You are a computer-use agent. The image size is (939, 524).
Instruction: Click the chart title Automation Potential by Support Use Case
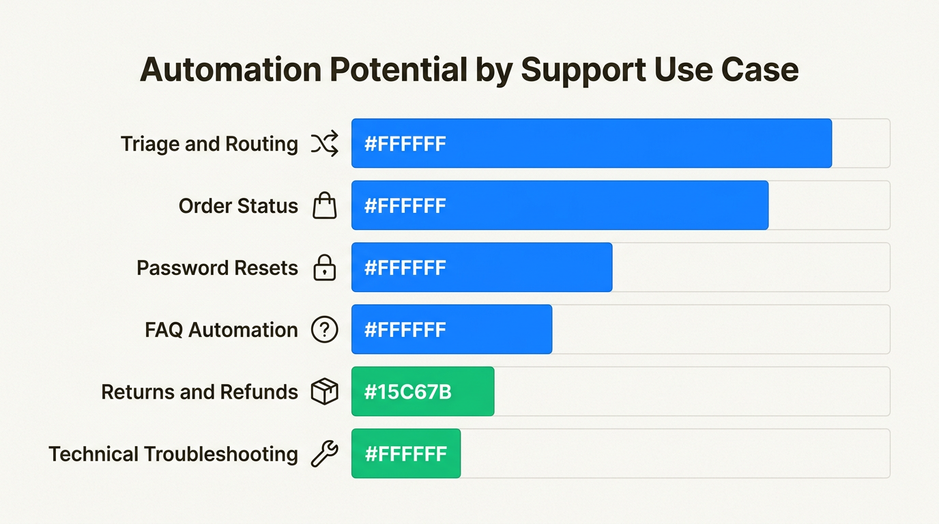coord(469,70)
